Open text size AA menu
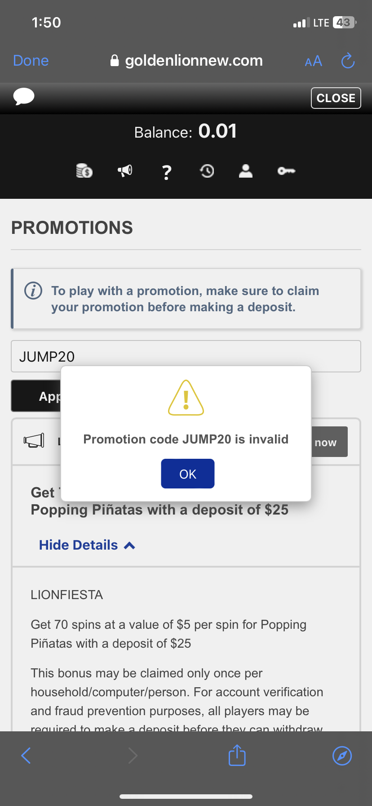The height and width of the screenshot is (806, 372). coord(313,61)
